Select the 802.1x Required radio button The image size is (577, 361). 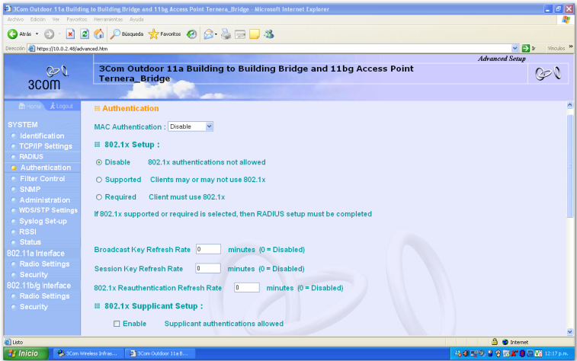[99, 197]
